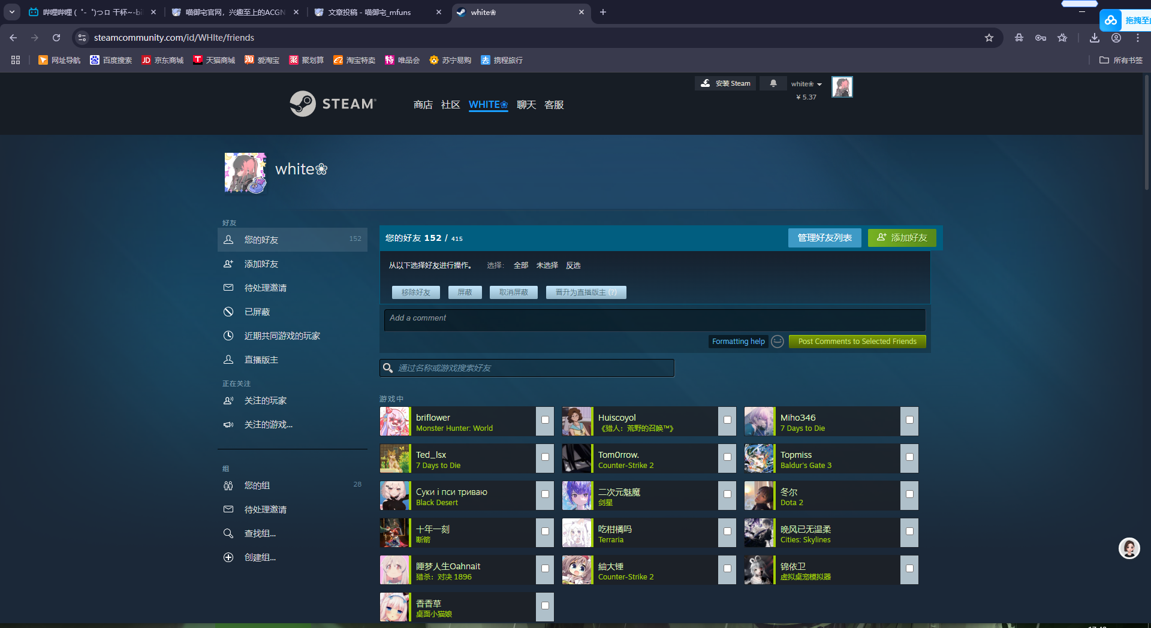Select Tom0rrow. friend checkbox

point(727,457)
